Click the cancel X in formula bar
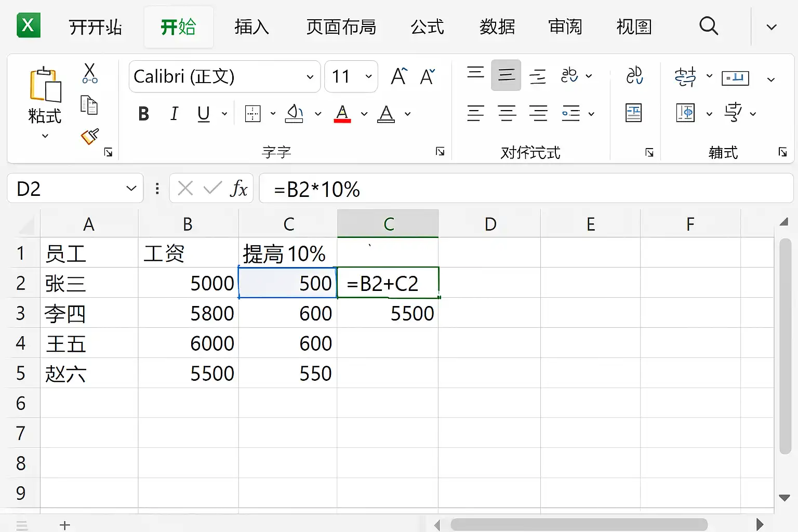798x532 pixels. click(x=185, y=189)
